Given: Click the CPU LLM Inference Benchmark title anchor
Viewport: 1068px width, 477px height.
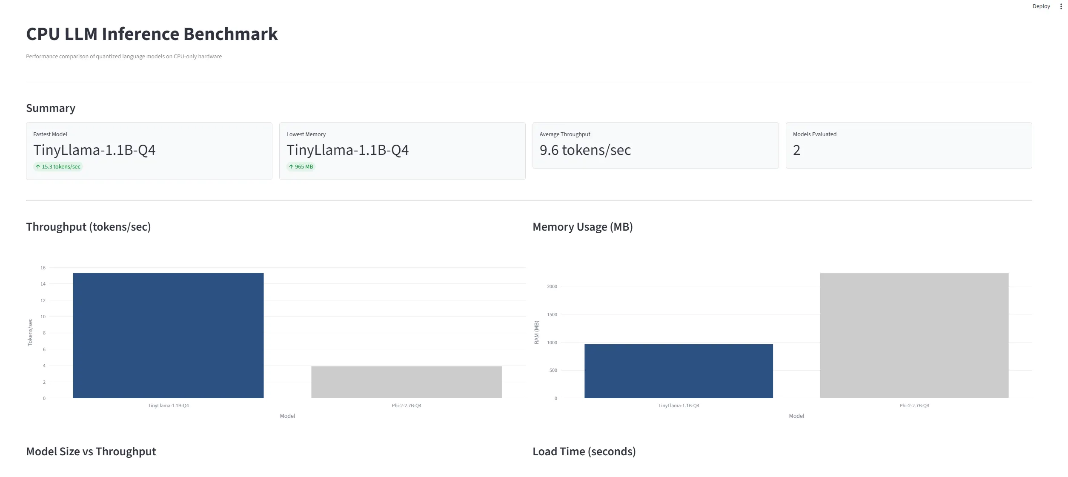Looking at the screenshot, I should 152,34.
